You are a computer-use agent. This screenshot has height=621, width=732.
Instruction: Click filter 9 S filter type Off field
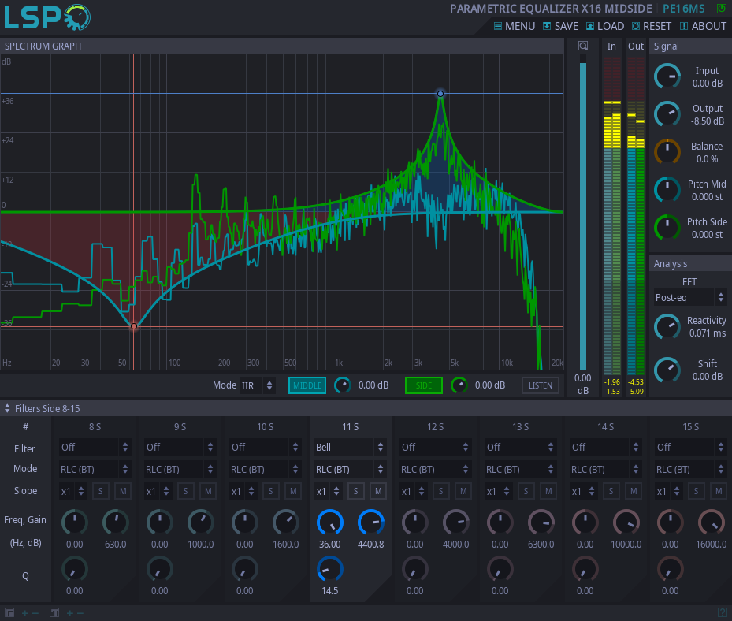pos(180,448)
